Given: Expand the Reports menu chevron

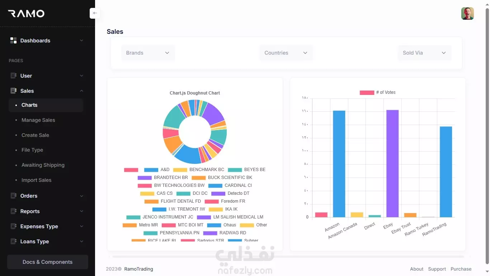Looking at the screenshot, I should (81, 211).
